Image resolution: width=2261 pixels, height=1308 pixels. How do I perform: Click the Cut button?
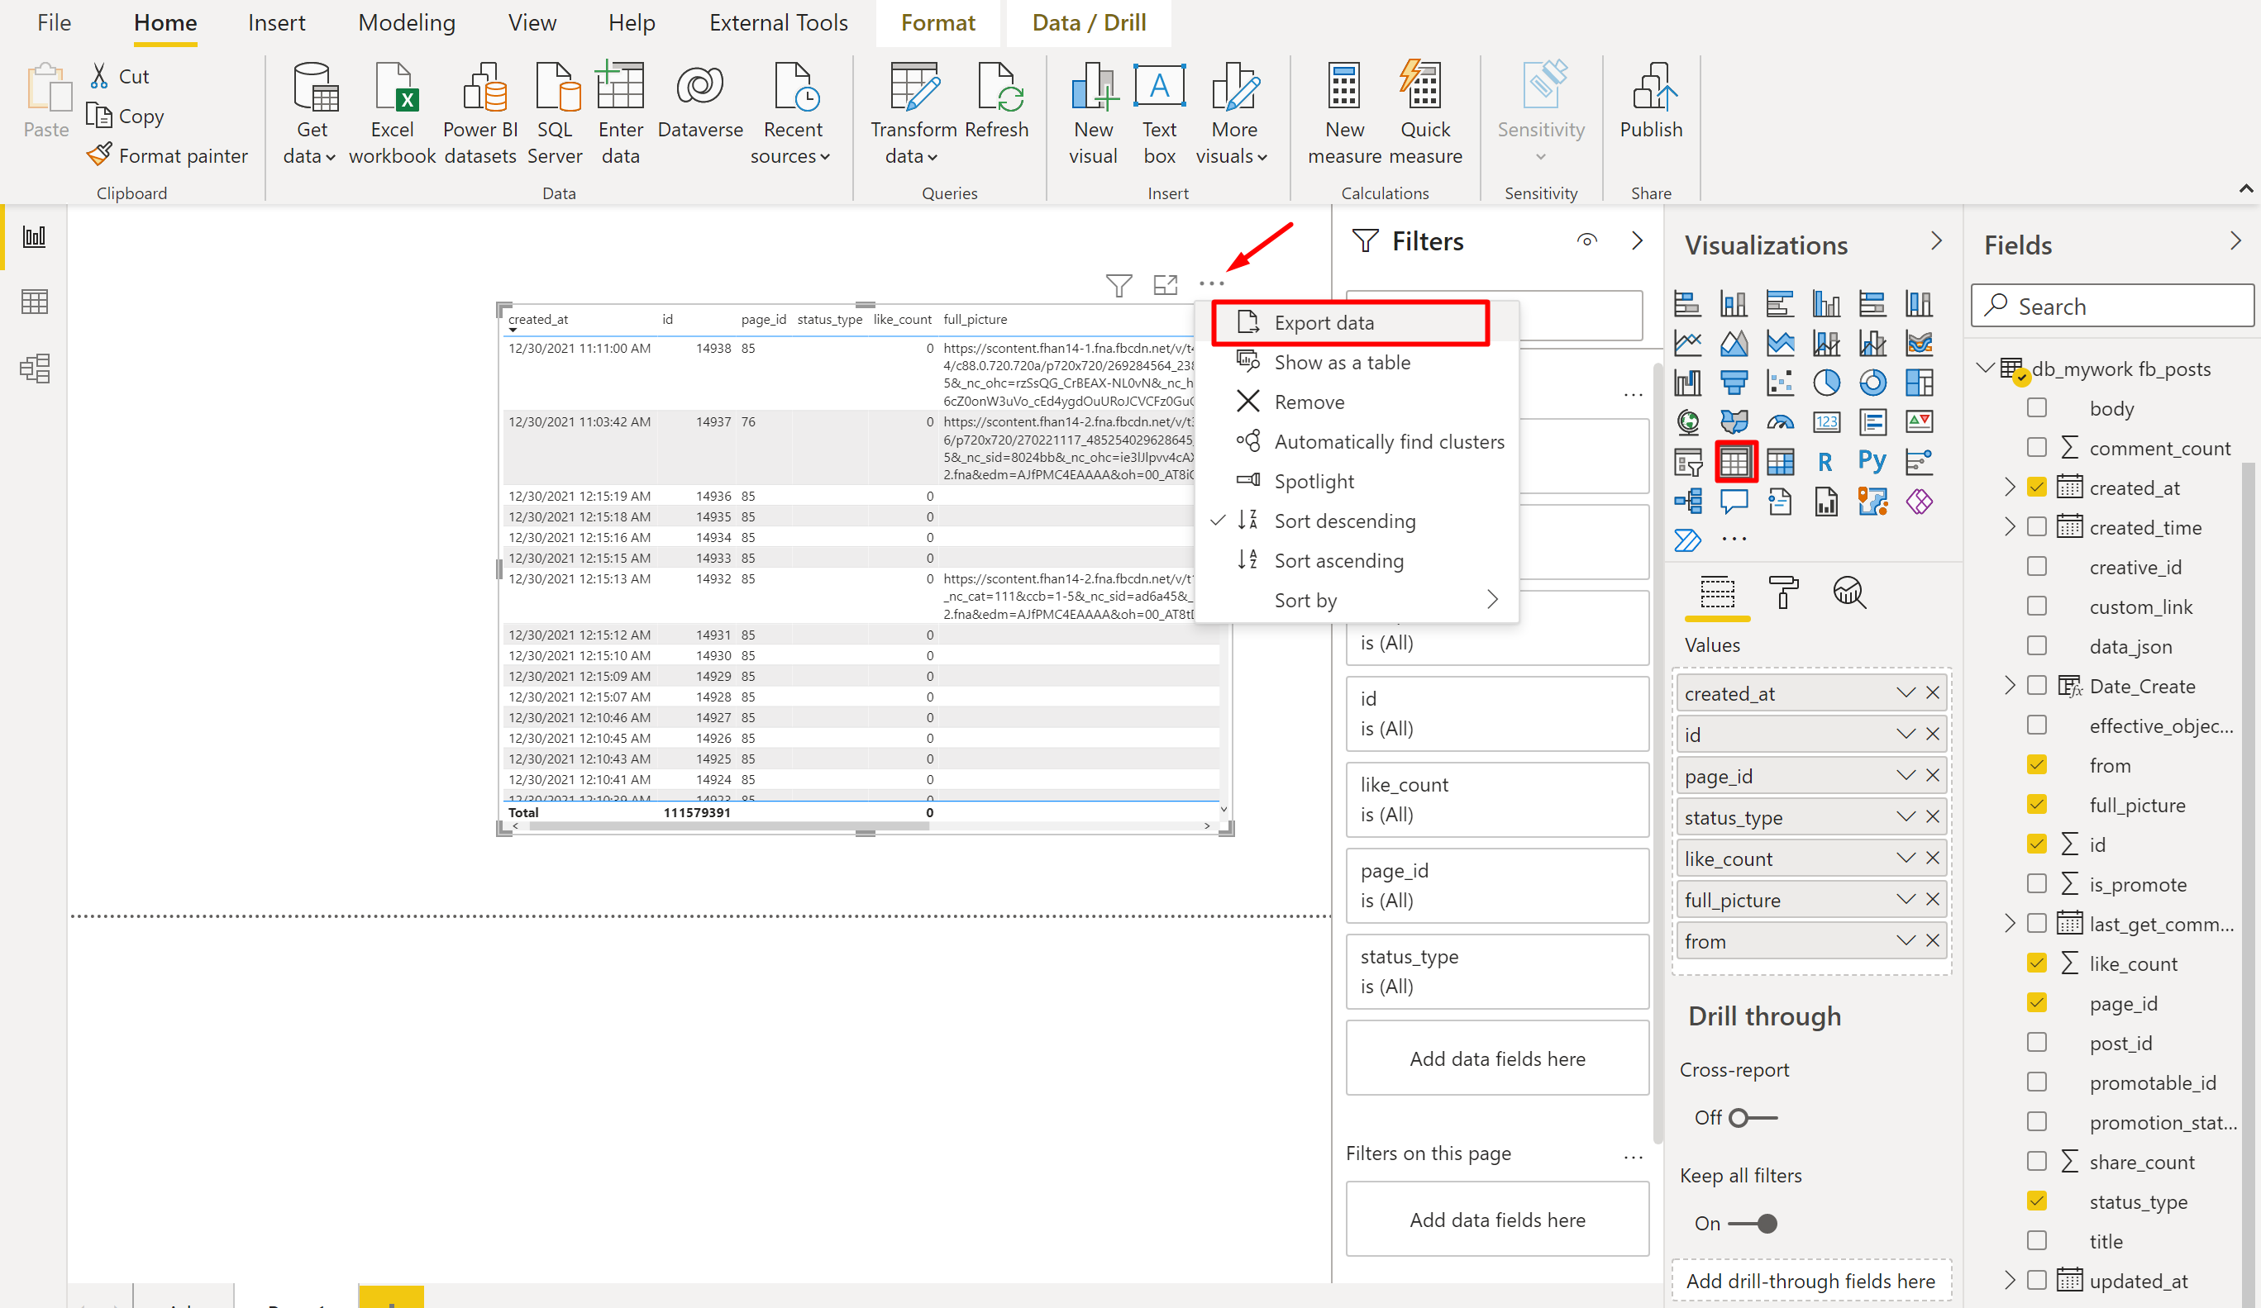click(x=117, y=76)
